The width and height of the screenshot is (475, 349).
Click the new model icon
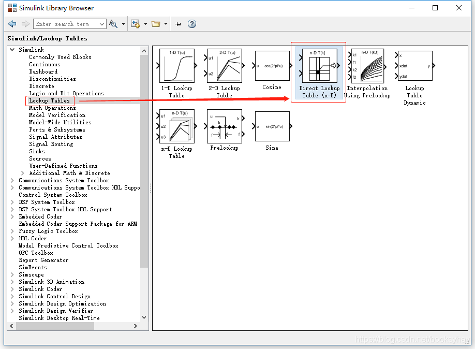click(x=136, y=24)
